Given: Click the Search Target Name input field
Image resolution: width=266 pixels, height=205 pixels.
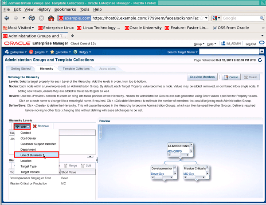Looking at the screenshot, I should 229,52.
